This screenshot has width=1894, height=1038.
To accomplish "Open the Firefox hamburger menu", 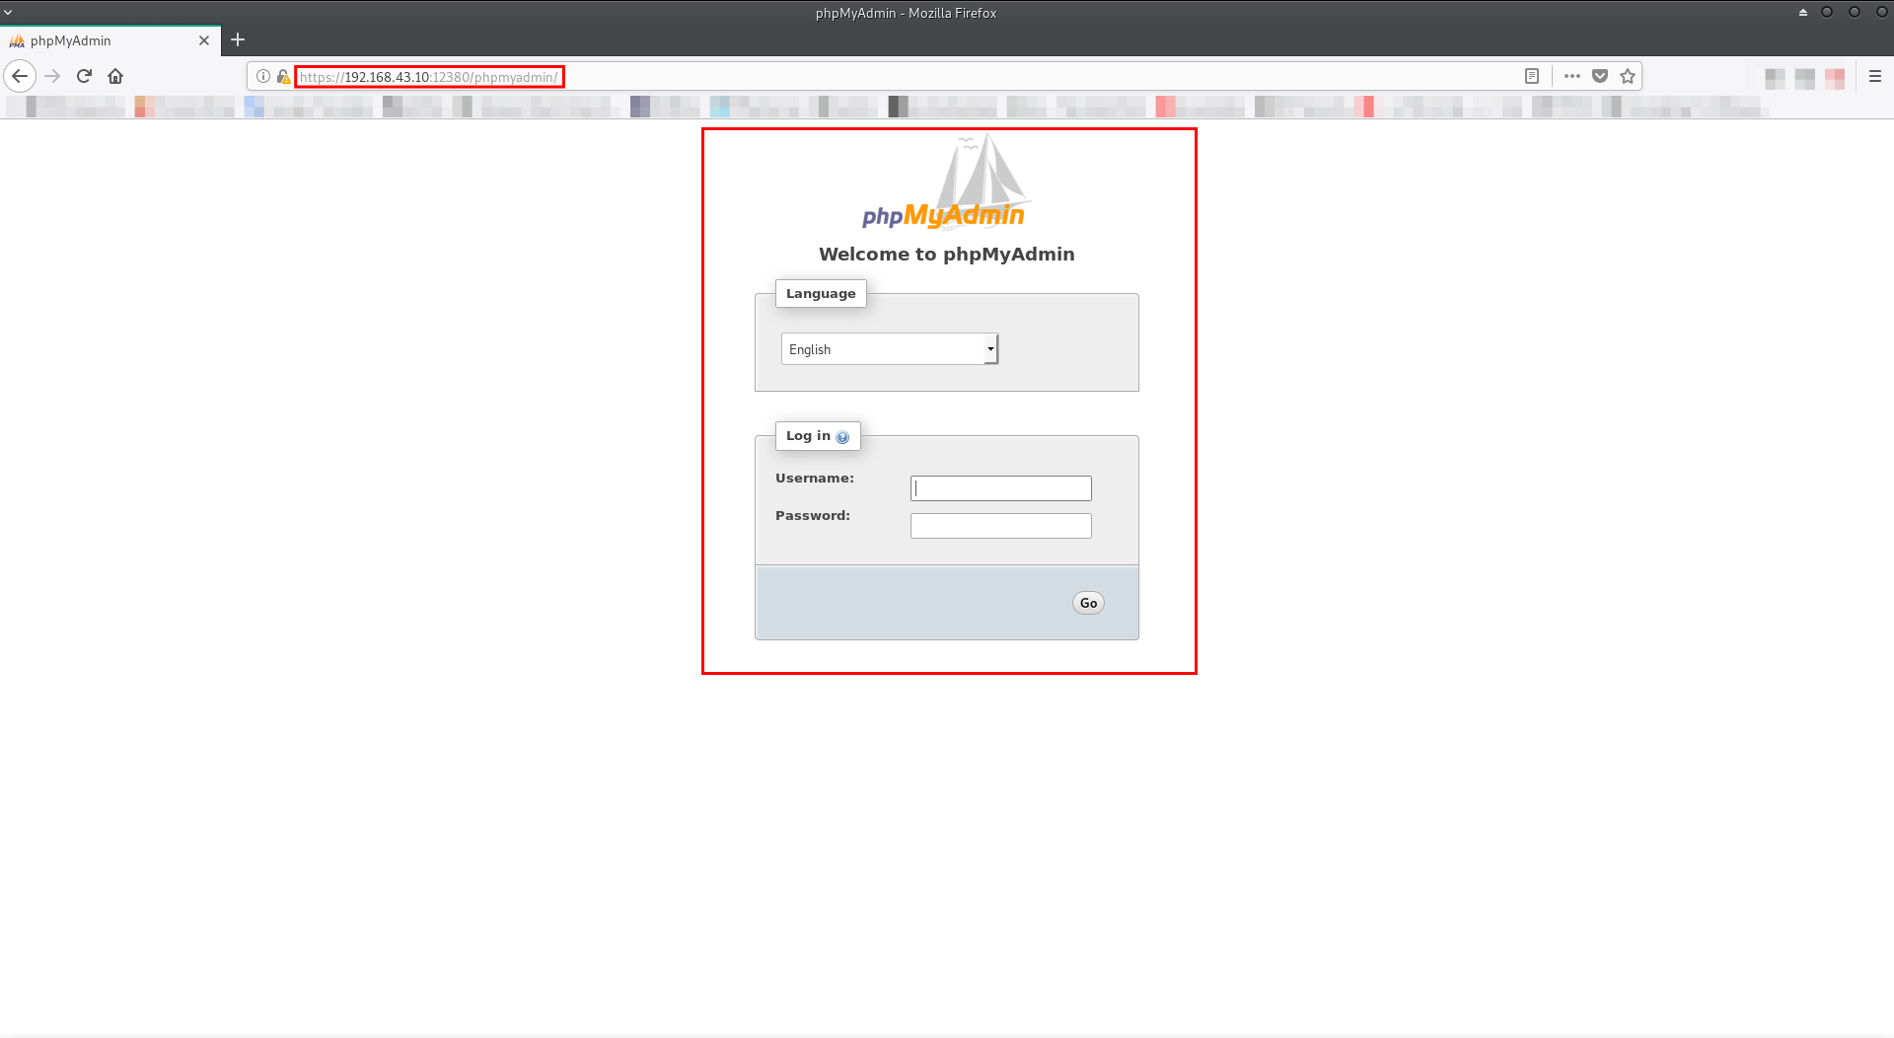I will pos(1875,76).
